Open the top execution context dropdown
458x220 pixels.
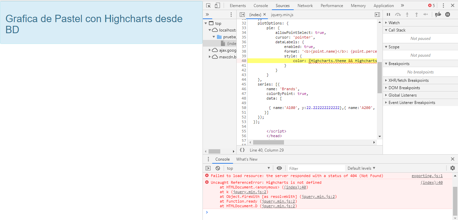(x=248, y=168)
